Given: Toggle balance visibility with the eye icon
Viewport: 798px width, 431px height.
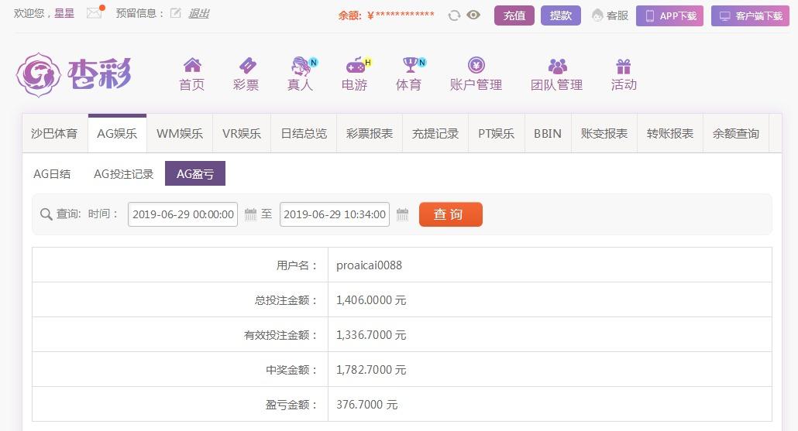Looking at the screenshot, I should pyautogui.click(x=473, y=15).
